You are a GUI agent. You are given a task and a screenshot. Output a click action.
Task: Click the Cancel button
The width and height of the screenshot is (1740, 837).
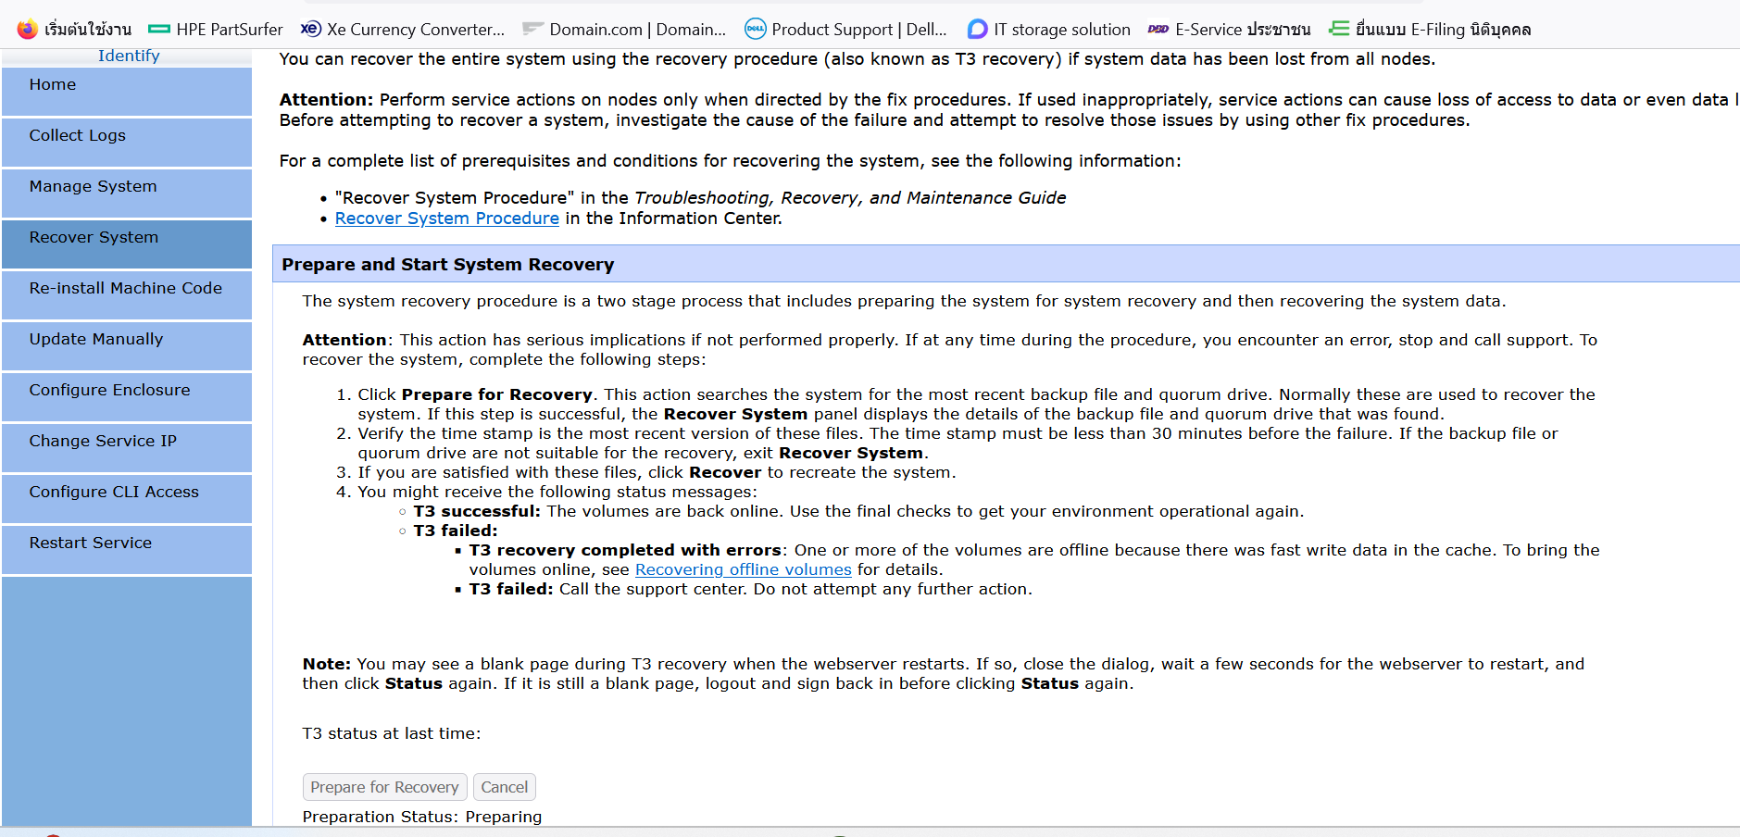(504, 787)
